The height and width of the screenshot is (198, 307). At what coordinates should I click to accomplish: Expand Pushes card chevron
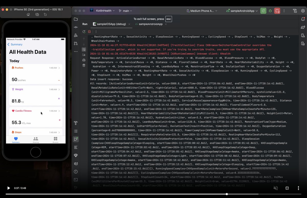coord(59,68)
